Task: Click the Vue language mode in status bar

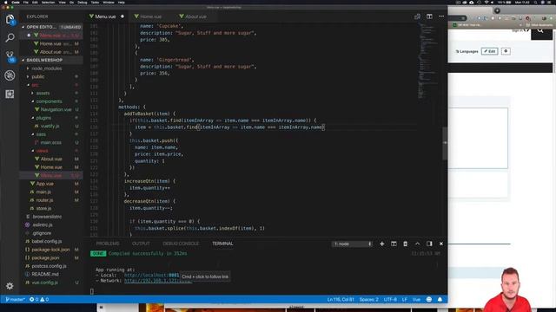Action: (x=416, y=300)
